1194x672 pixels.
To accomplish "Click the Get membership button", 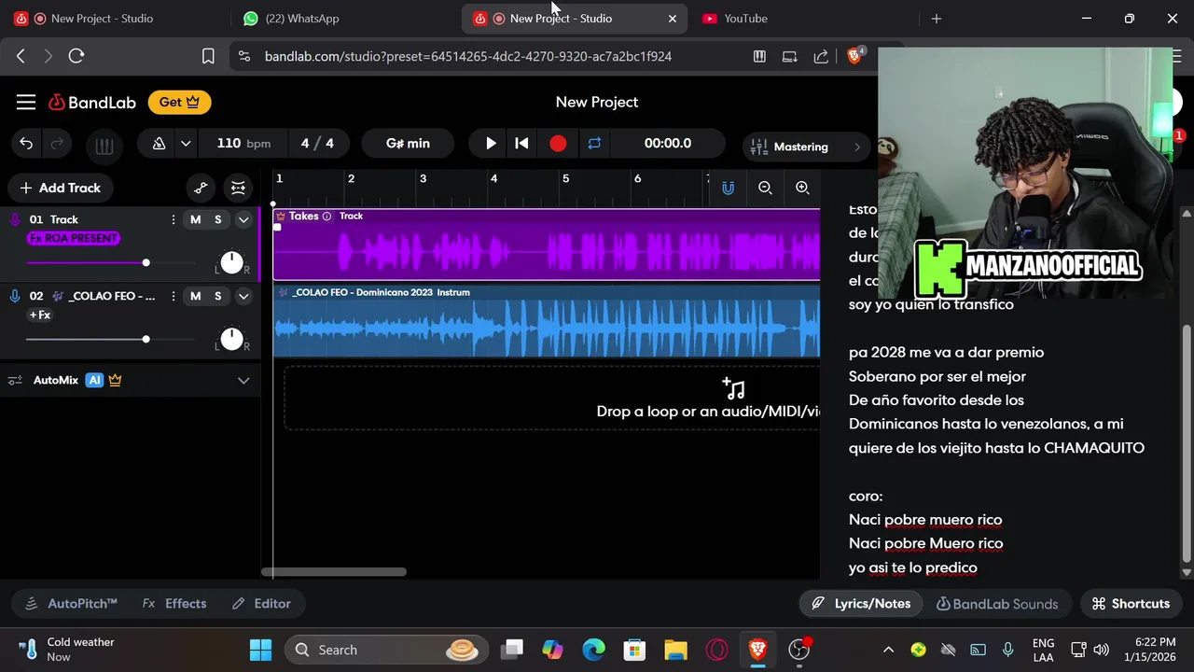I will point(179,102).
